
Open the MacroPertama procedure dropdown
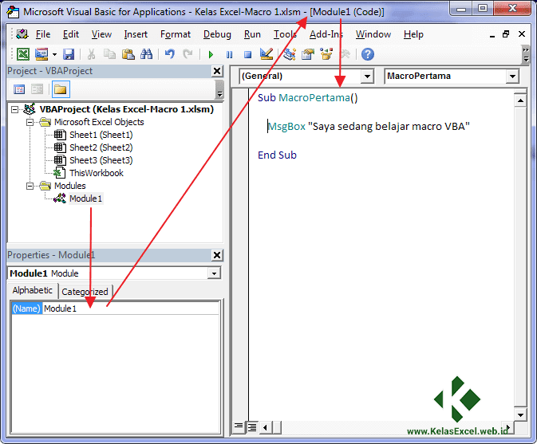click(513, 77)
